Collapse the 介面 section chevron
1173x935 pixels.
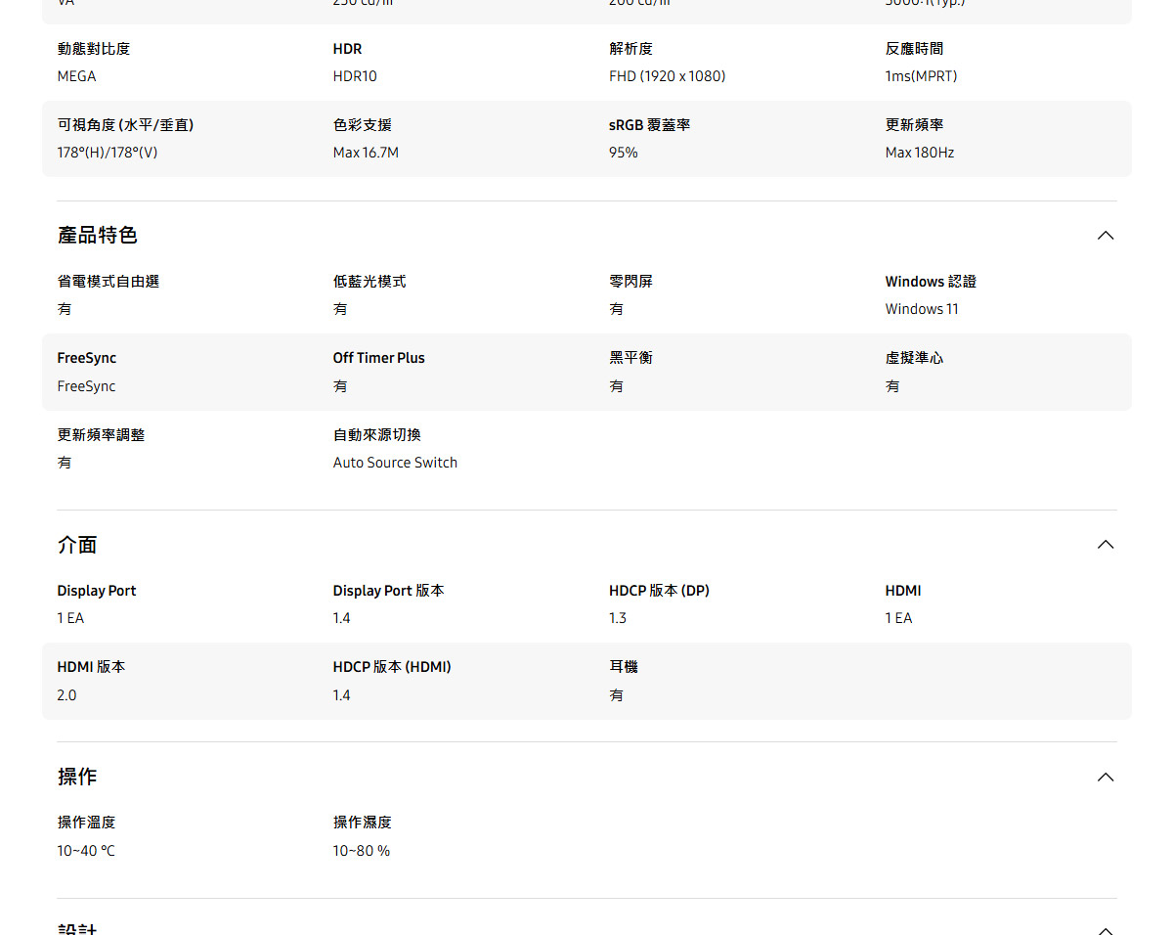click(x=1106, y=545)
